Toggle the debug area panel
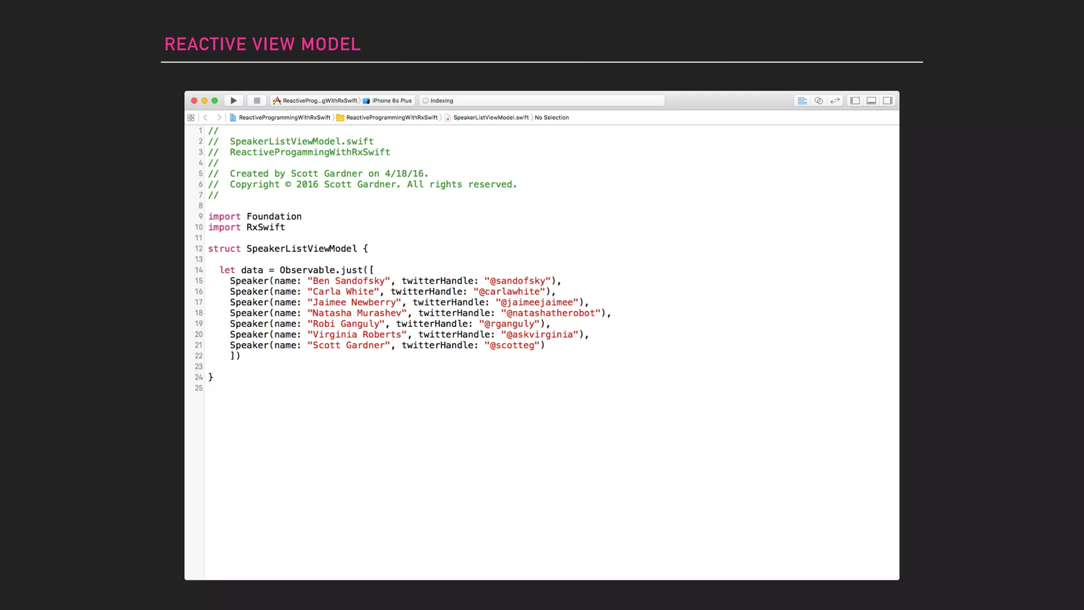 click(x=871, y=101)
